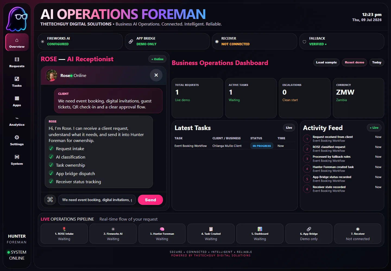Open the Currency ZMW card
Viewport: 391px width, 271px height.
358,98
